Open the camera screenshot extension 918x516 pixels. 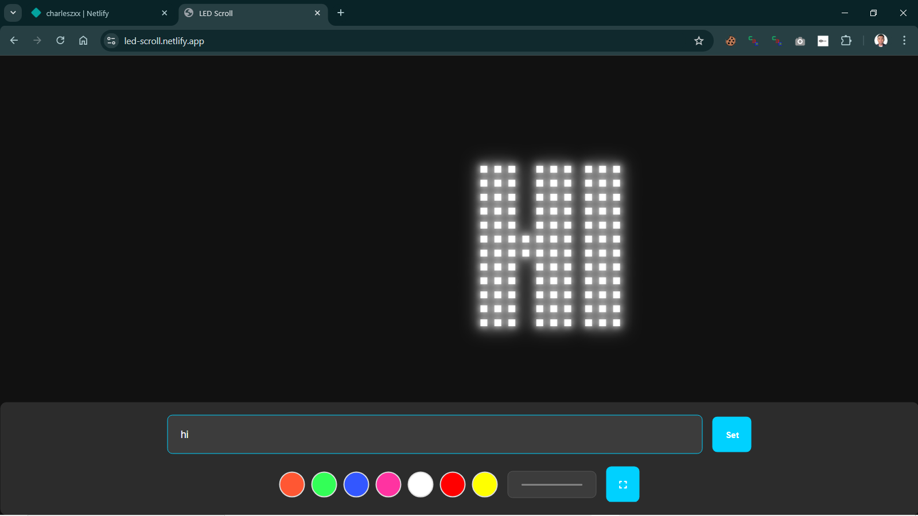800,41
